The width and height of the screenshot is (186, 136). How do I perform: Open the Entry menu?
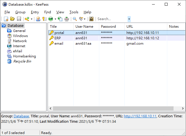click(x=35, y=12)
